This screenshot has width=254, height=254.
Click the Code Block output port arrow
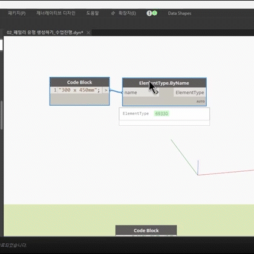click(106, 90)
